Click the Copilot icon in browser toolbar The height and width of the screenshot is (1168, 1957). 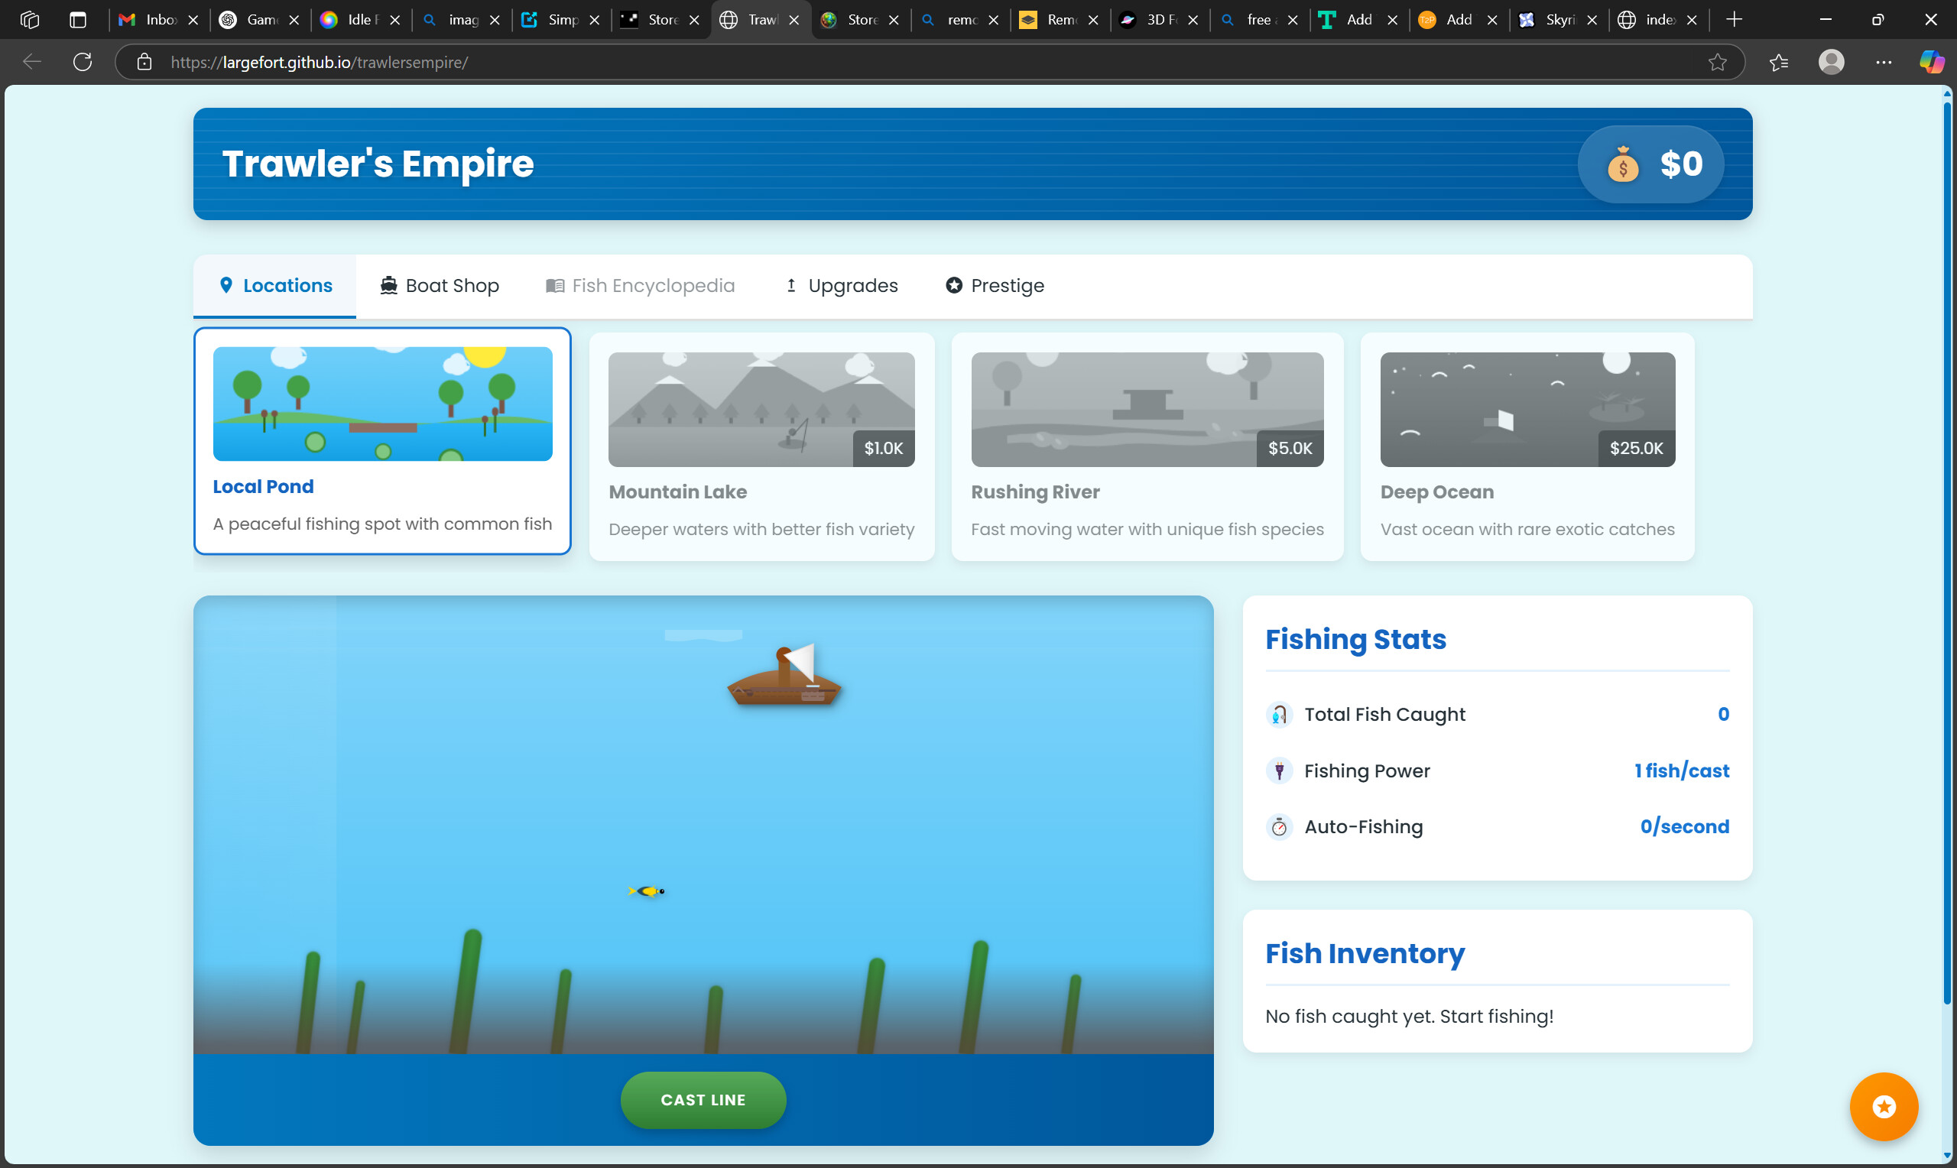tap(1930, 61)
